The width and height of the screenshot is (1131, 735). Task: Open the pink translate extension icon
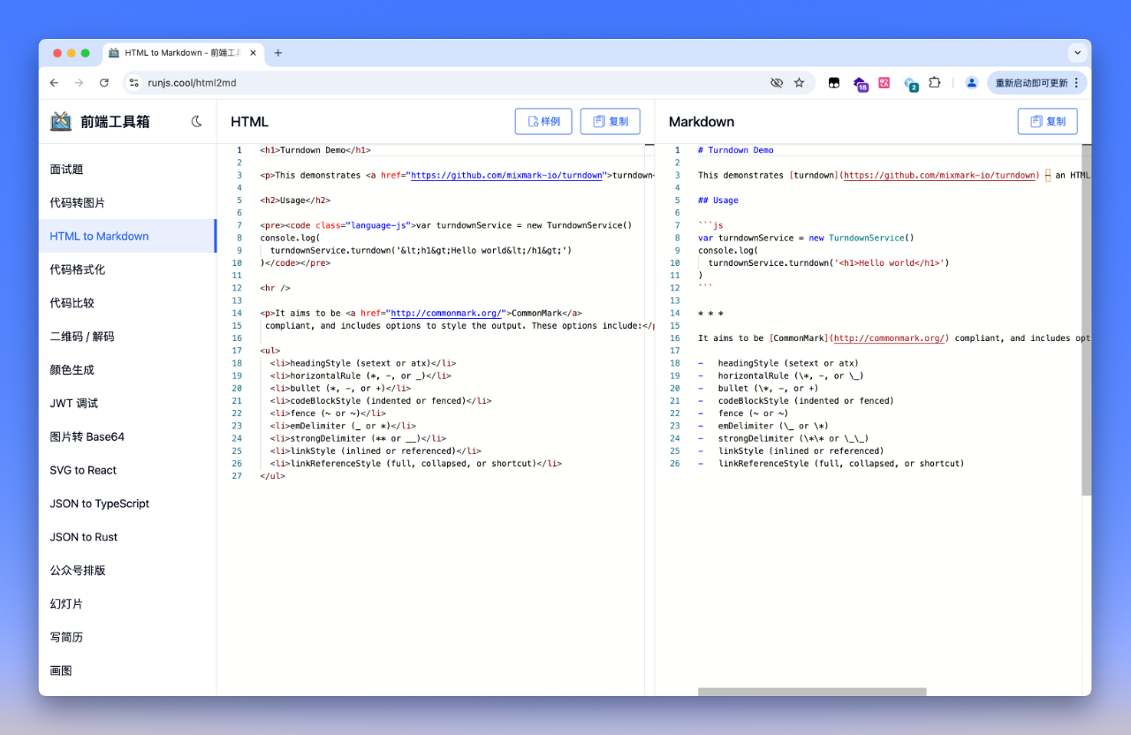[x=884, y=83]
